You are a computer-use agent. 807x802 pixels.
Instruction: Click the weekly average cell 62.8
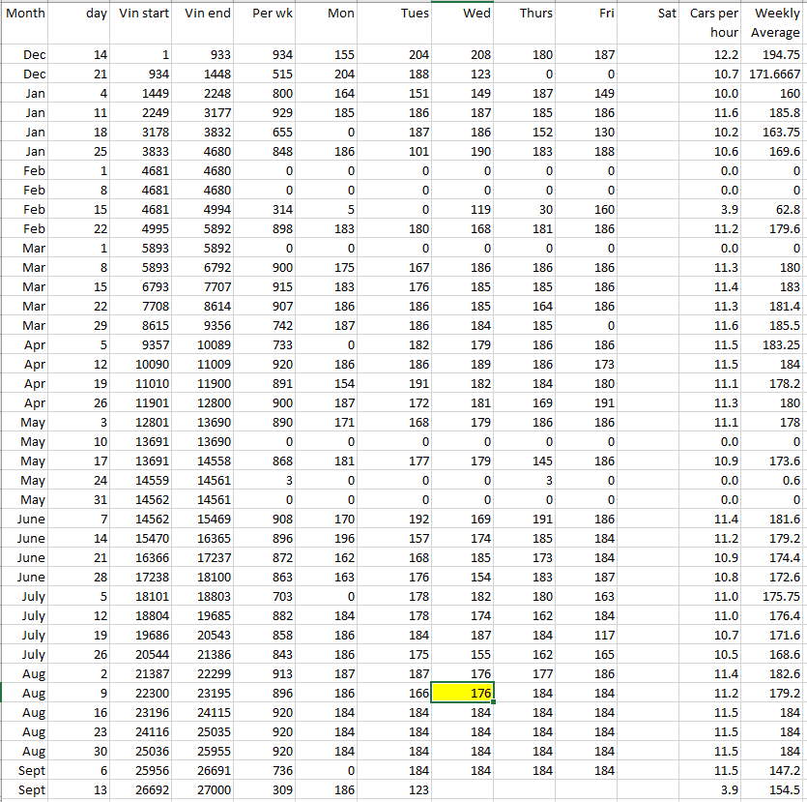(x=775, y=210)
